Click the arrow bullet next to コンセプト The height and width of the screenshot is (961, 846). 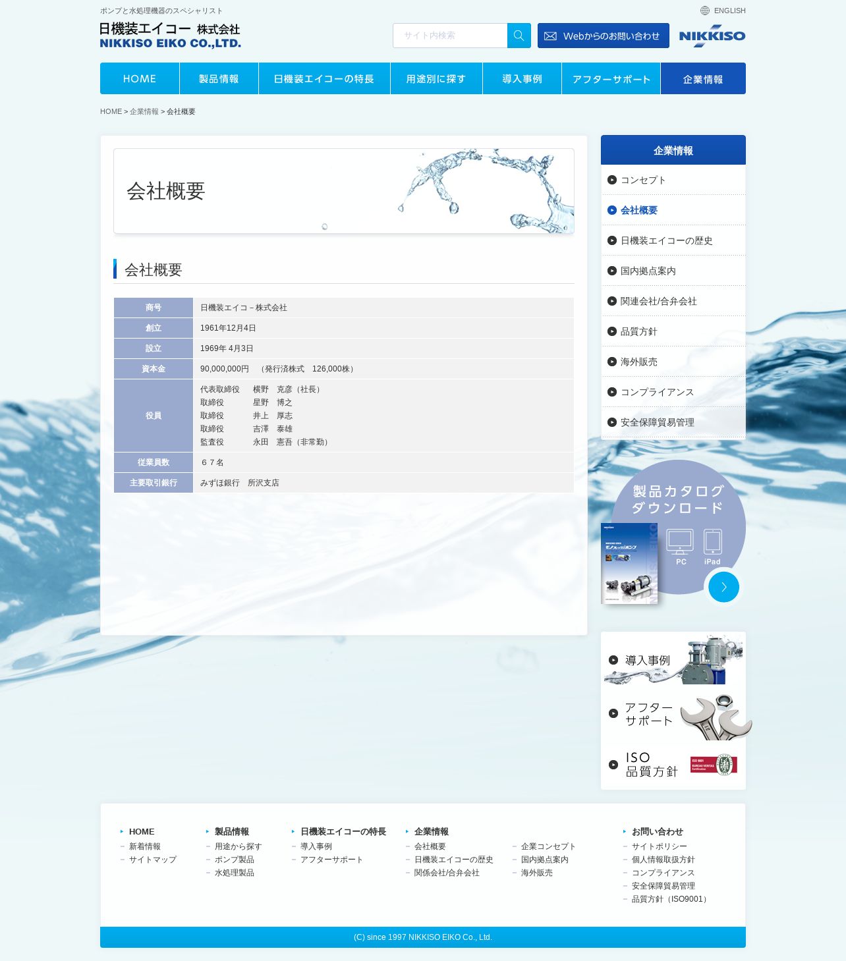[x=612, y=180]
